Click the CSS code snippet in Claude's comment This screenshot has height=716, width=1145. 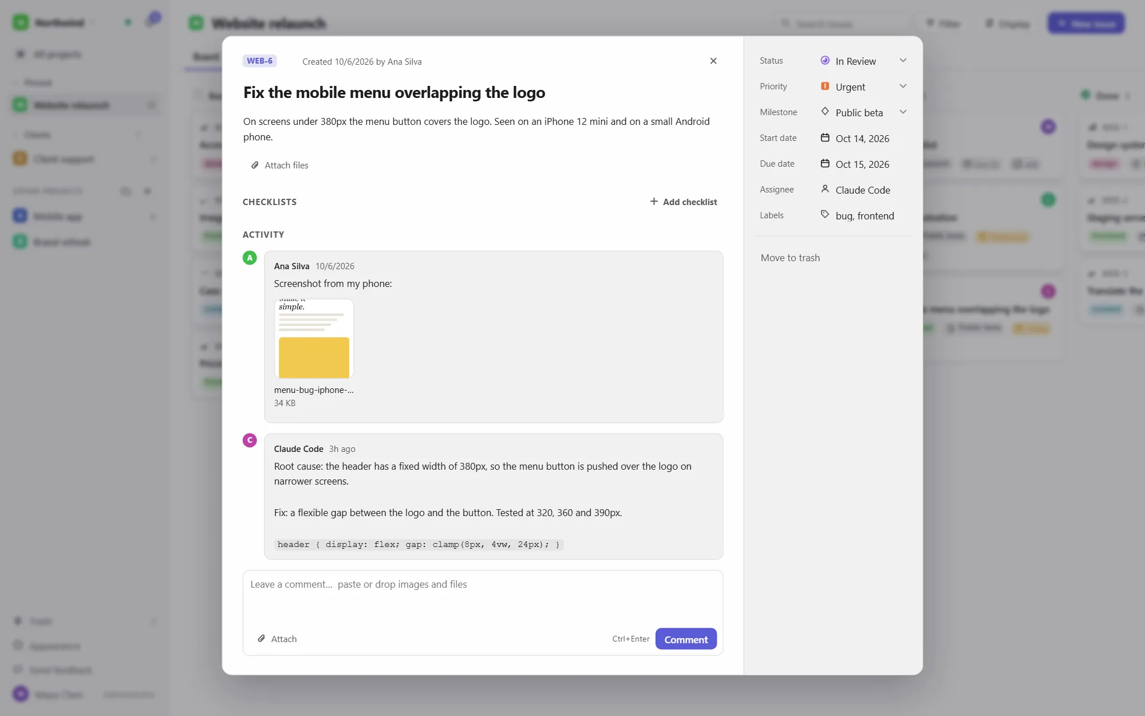(418, 544)
